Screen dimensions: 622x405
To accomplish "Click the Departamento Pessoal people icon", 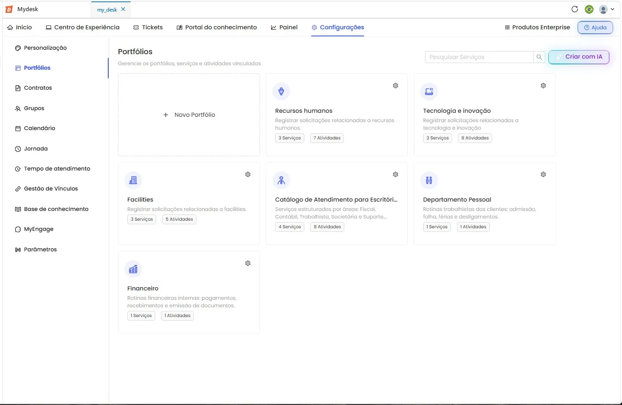I will 429,180.
